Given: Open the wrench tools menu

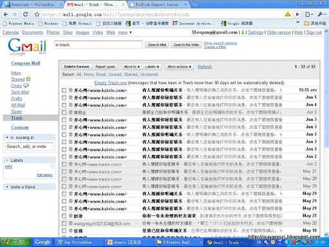Looking at the screenshot, I should [321, 14].
